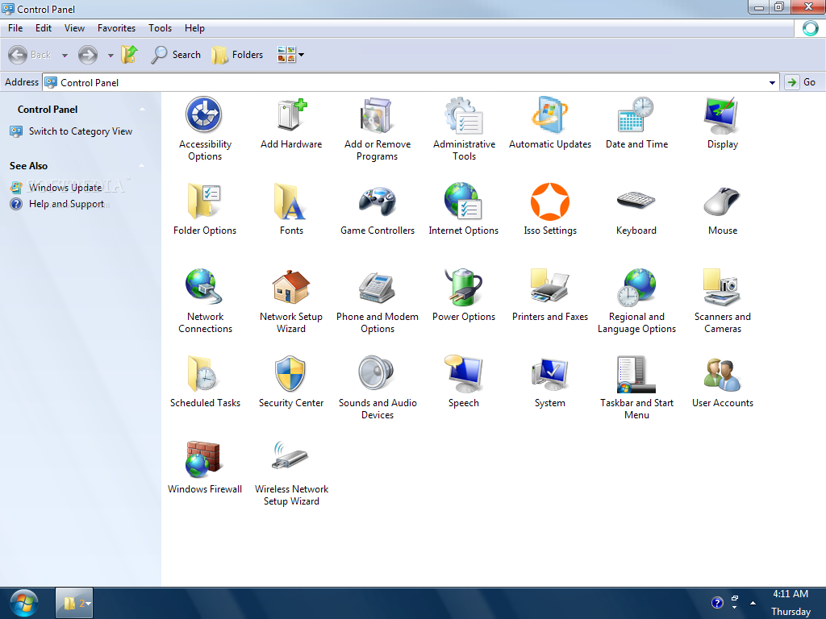Viewport: 826px width, 619px height.
Task: Click inside the Address bar field
Action: (411, 83)
